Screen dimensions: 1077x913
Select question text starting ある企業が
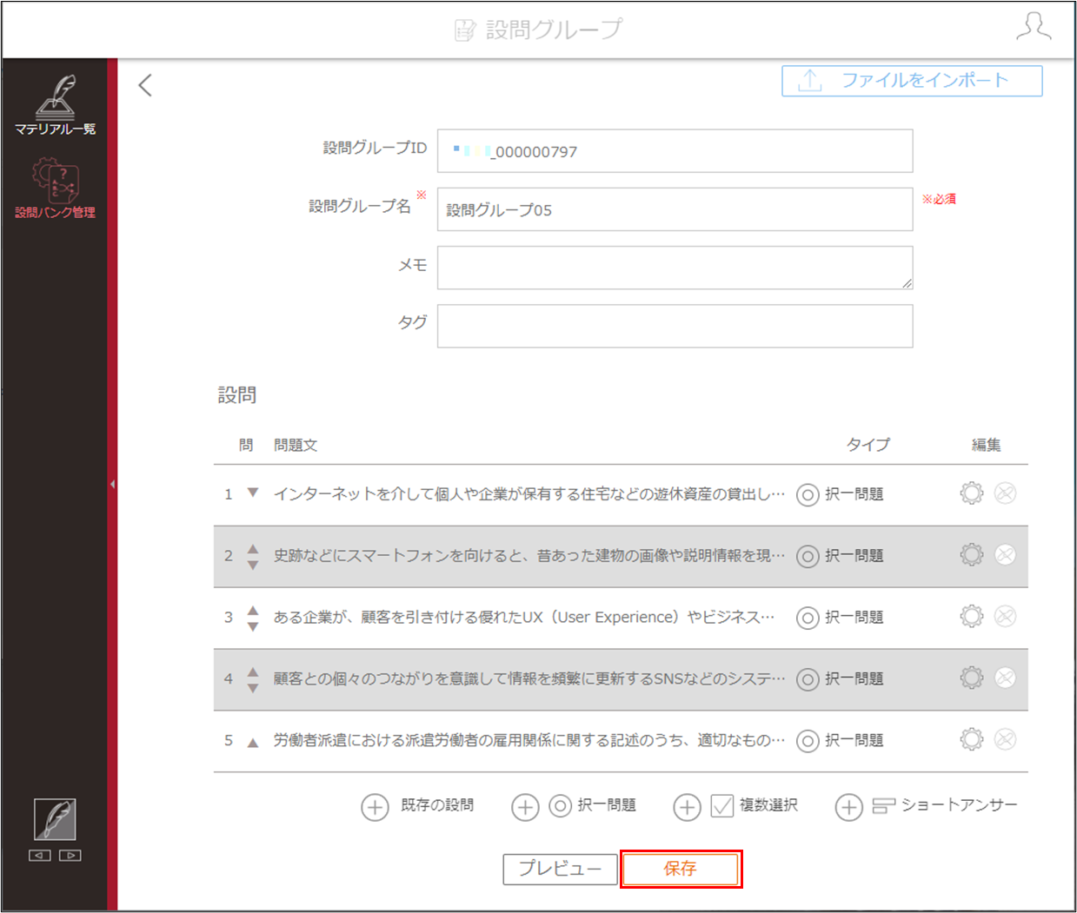point(524,618)
